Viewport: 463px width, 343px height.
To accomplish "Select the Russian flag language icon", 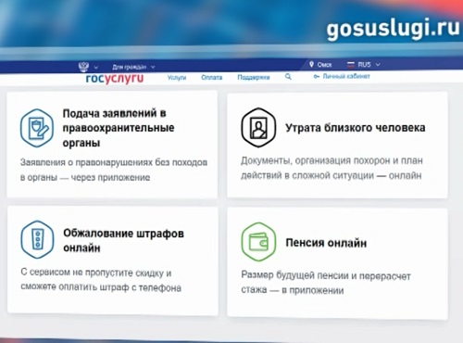I will pyautogui.click(x=351, y=65).
